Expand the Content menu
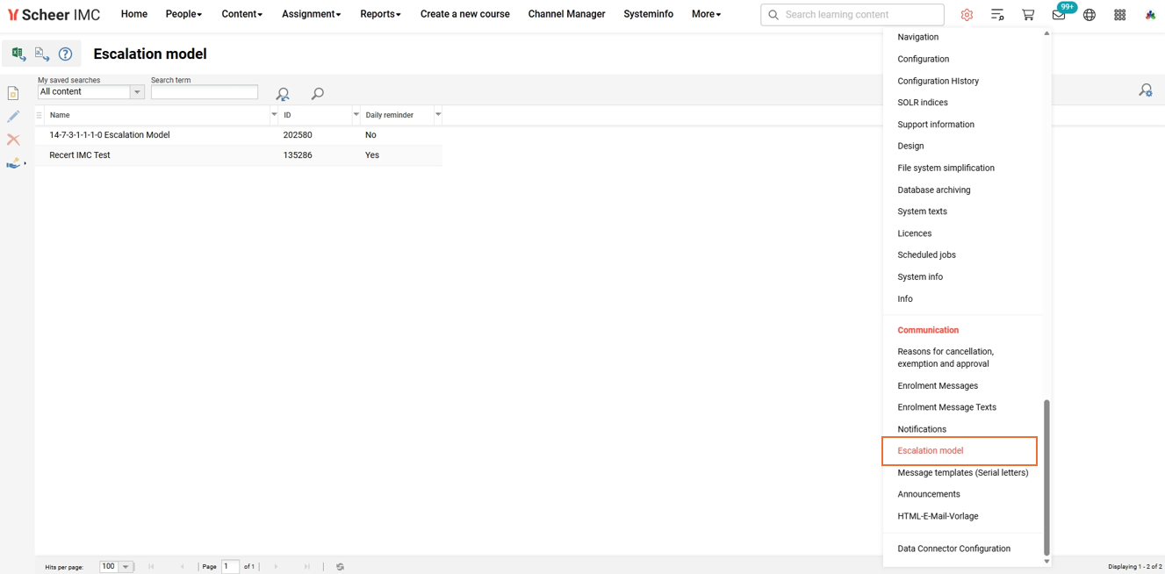 tap(242, 14)
